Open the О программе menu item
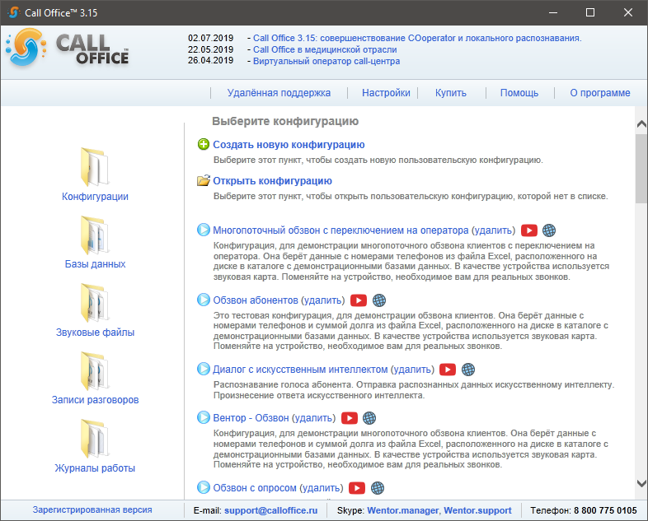648x521 pixels. tap(599, 93)
